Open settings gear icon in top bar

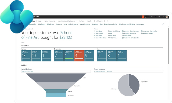159,17
